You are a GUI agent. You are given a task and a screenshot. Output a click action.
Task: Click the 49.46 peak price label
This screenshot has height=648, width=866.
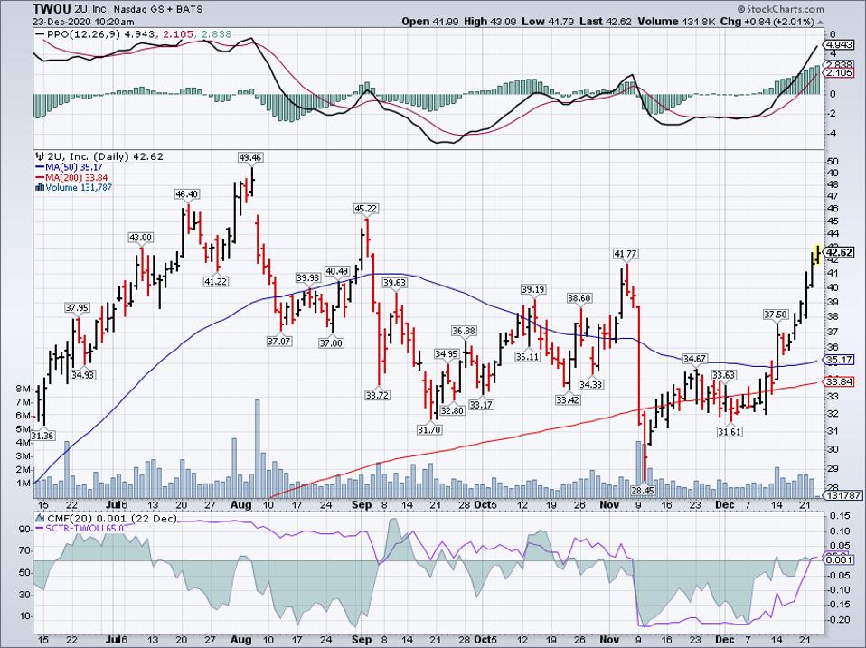pos(249,157)
